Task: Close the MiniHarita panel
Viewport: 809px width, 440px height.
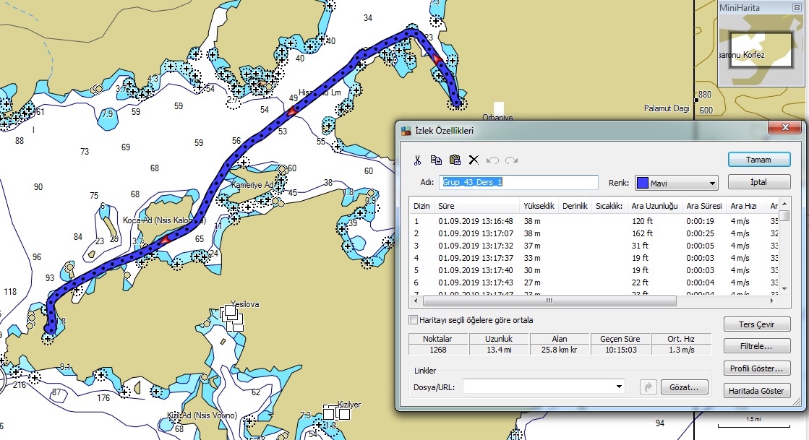Action: (797, 8)
